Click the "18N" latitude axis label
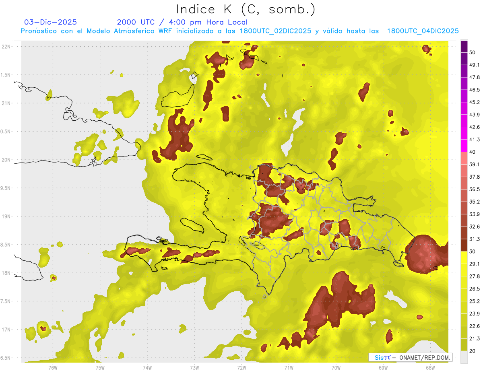This screenshot has height=373, width=483. pyautogui.click(x=6, y=273)
